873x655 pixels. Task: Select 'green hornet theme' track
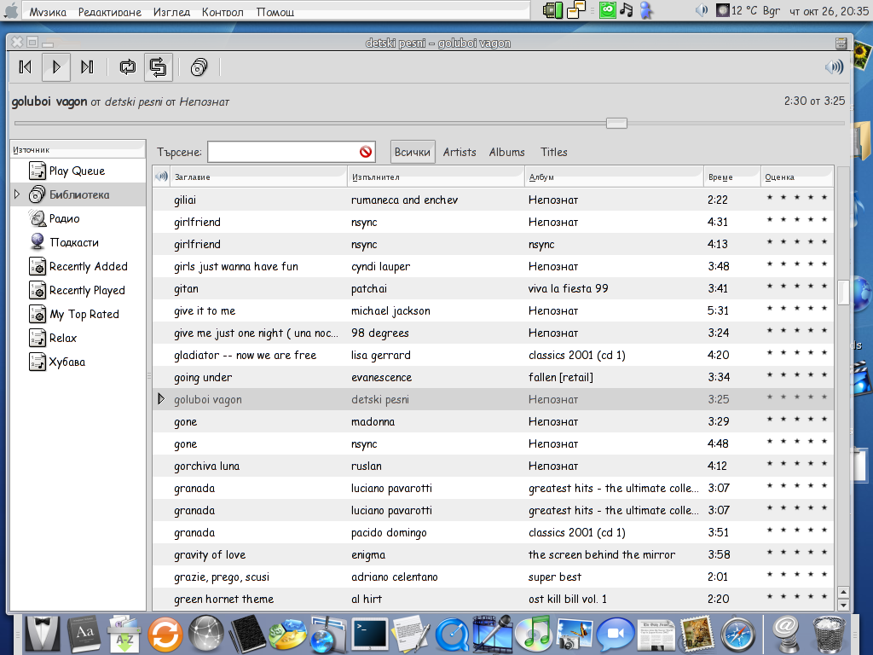(493, 600)
